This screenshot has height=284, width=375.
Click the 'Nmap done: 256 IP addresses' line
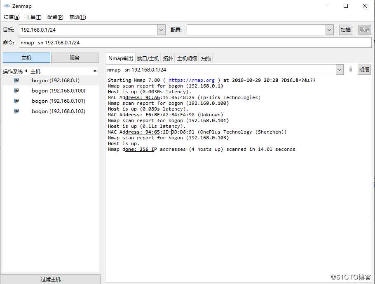(x=202, y=149)
